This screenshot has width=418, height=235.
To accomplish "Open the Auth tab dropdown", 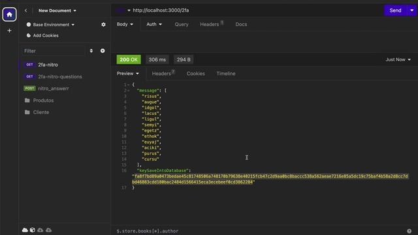I will pos(154,24).
